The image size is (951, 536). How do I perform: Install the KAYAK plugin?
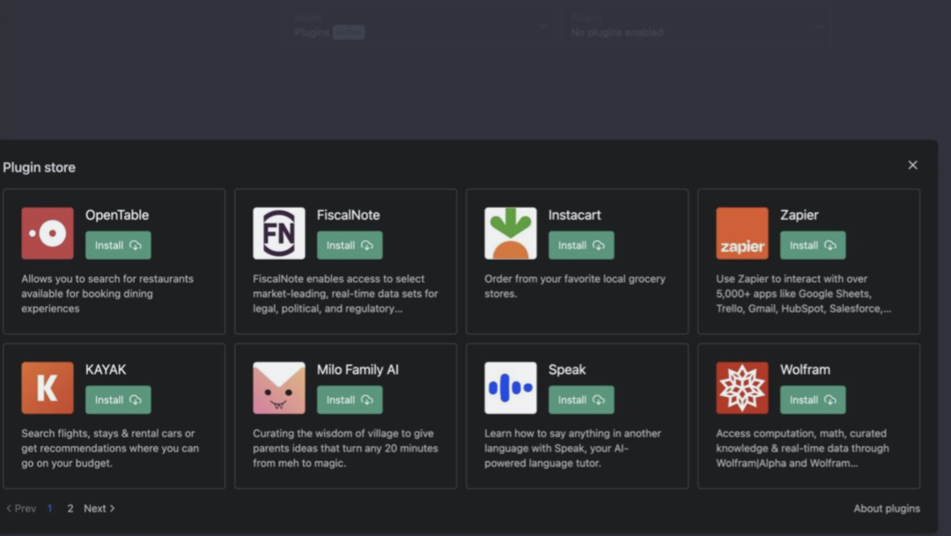click(118, 400)
